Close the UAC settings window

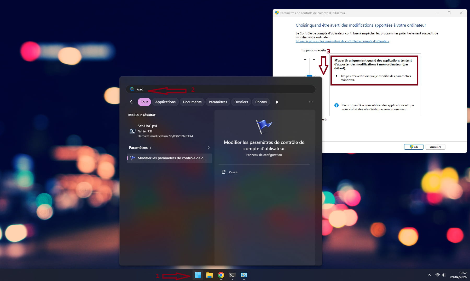[461, 13]
